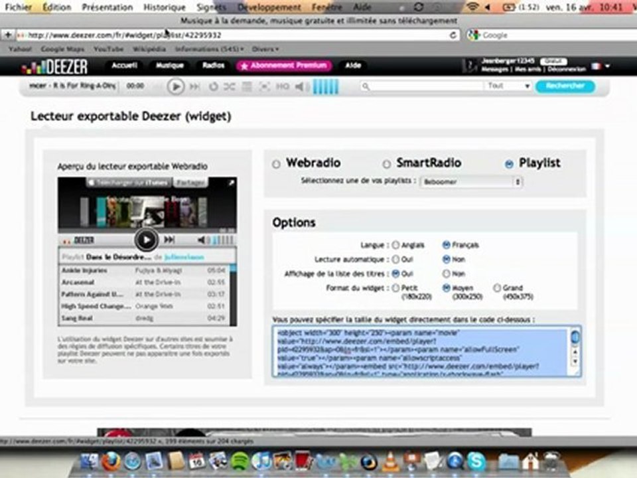Open Safari from the Dock
This screenshot has width=637, height=478.
133,462
